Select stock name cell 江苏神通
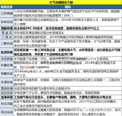This screenshot has width=122, height=116. pyautogui.click(x=7, y=13)
